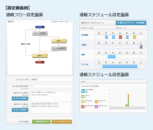153x130 pixels.
Task: Open the このフローのイメージ link
Action: tap(60, 22)
